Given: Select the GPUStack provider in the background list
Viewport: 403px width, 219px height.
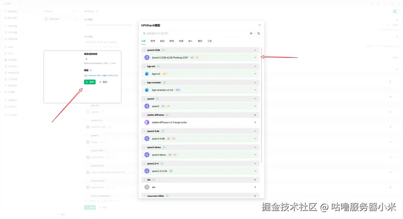Looking at the screenshot, I should 61,19.
